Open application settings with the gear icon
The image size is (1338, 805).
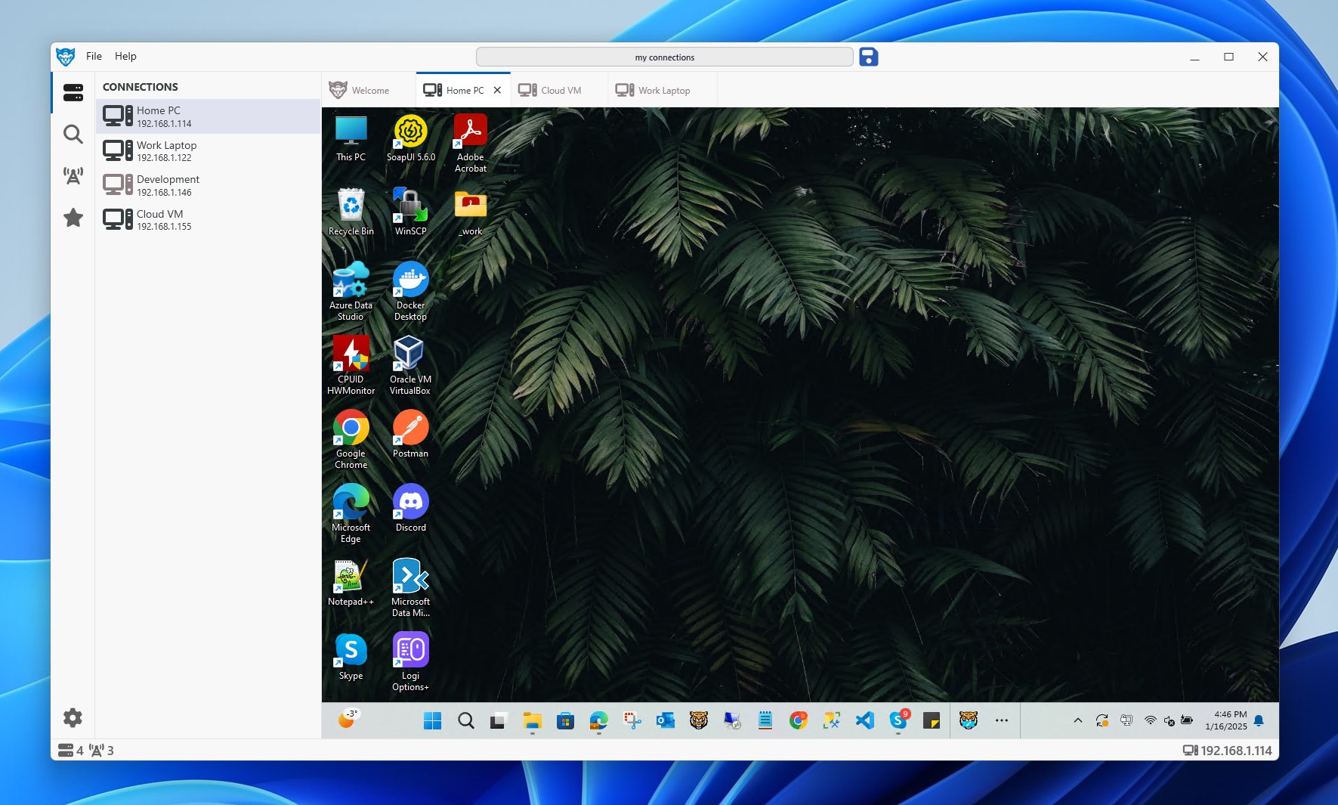point(73,717)
